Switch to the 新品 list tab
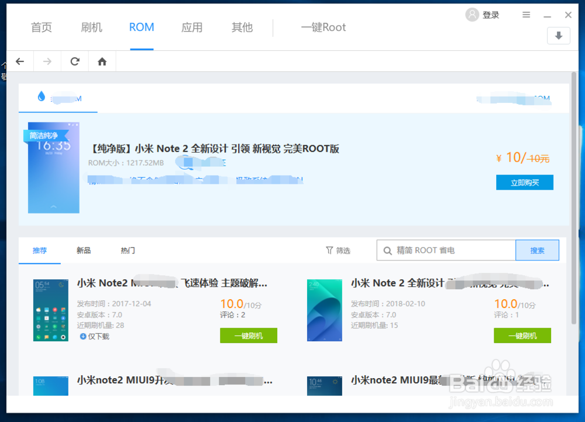The image size is (585, 422). (84, 251)
